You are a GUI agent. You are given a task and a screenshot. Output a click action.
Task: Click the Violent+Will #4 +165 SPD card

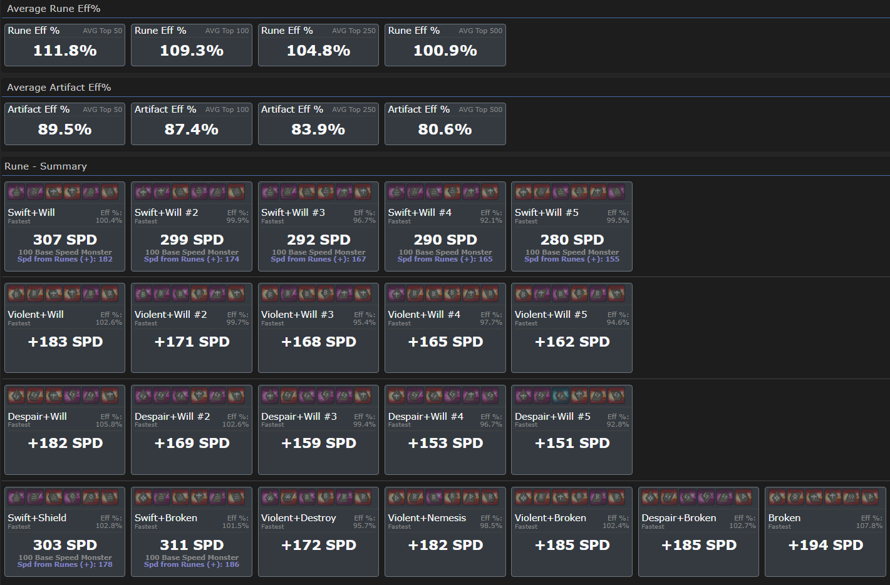click(445, 328)
